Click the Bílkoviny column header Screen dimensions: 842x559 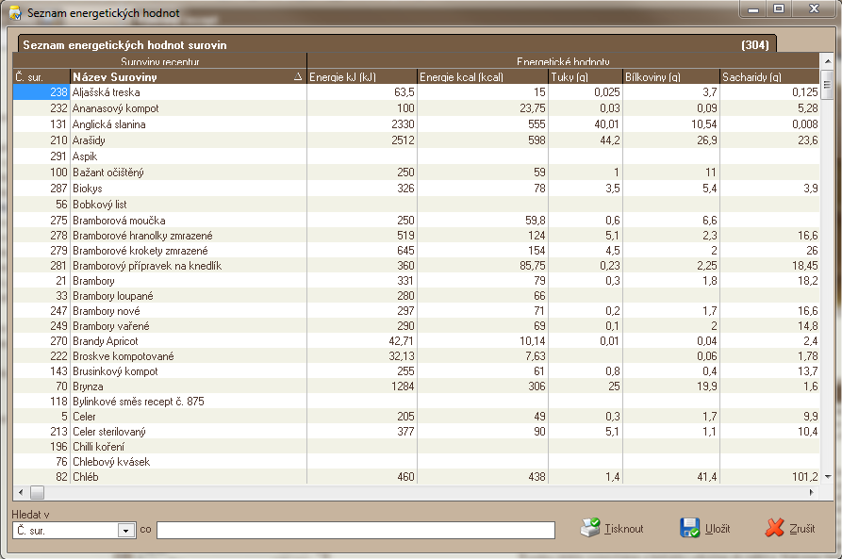point(671,77)
